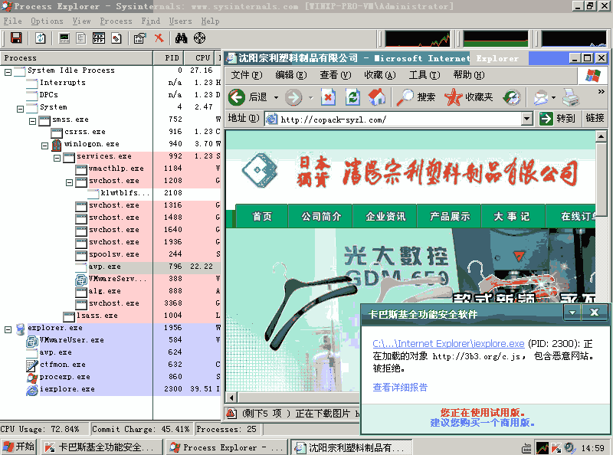The image size is (613, 455).
Task: Switch to Kaspersky taskbar button
Action: point(103,447)
